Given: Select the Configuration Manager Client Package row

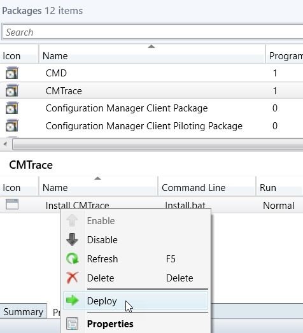Looking at the screenshot, I should coord(151,108).
